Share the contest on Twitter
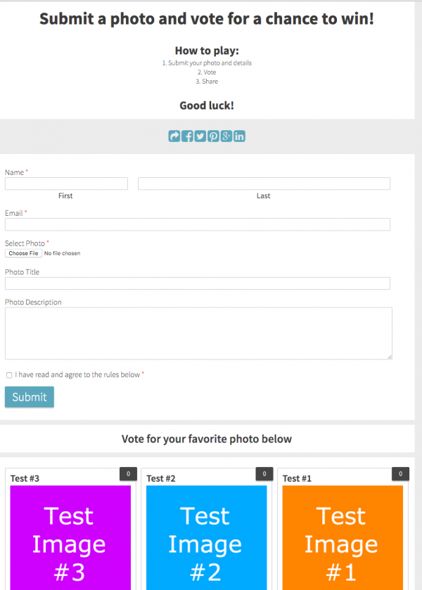The image size is (422, 590). [200, 136]
